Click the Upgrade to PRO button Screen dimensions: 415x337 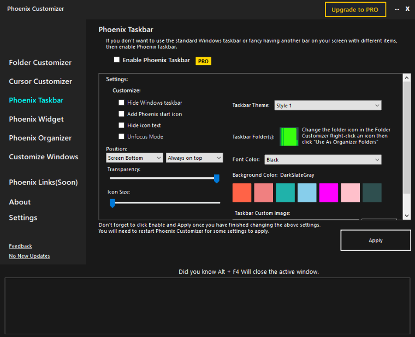(355, 9)
